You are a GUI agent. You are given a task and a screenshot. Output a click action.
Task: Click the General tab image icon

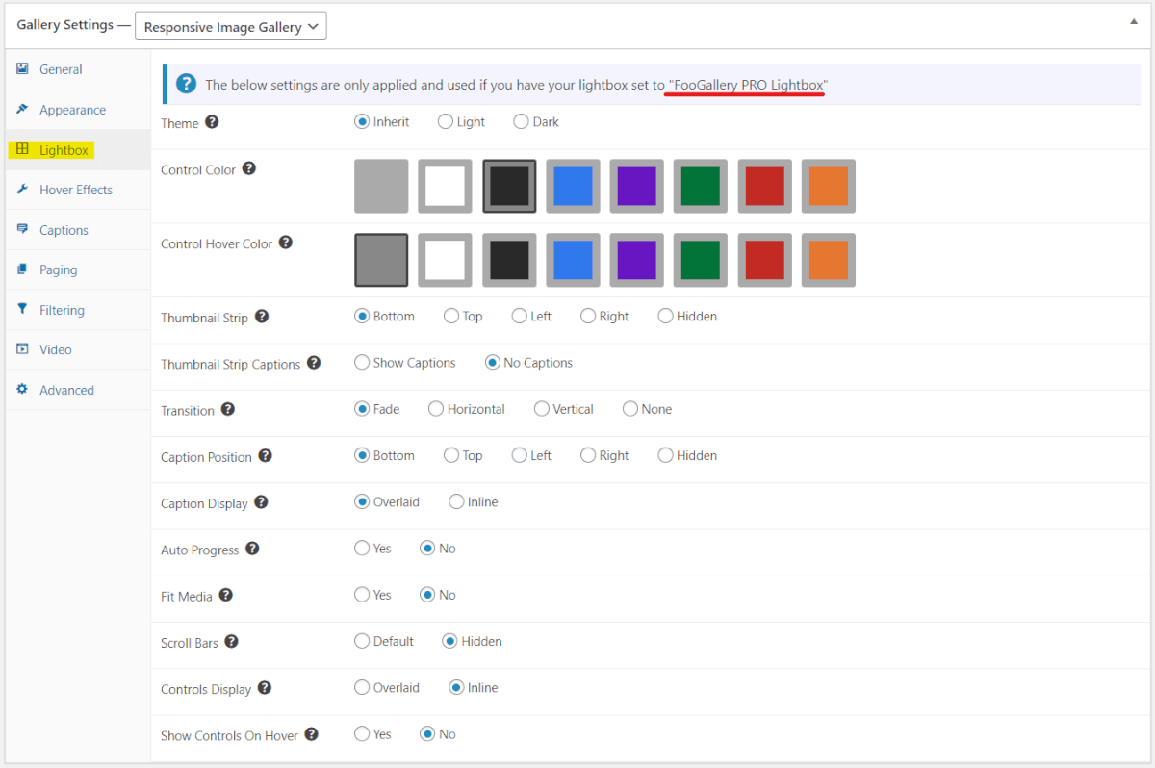coord(22,69)
